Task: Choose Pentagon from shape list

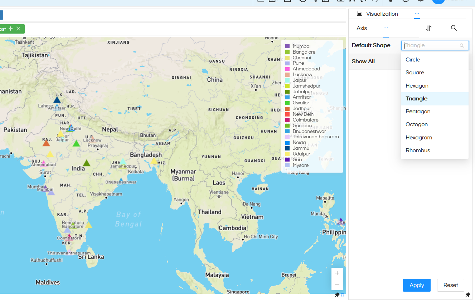Action: point(435,112)
